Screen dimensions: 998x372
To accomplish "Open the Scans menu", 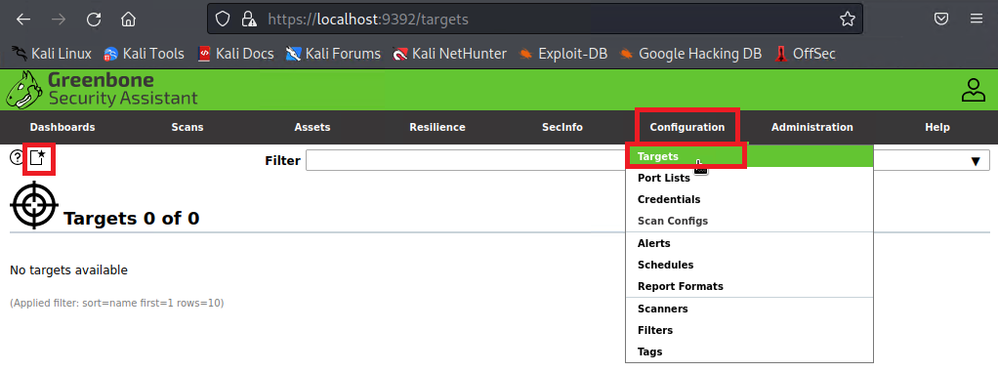I will point(187,127).
